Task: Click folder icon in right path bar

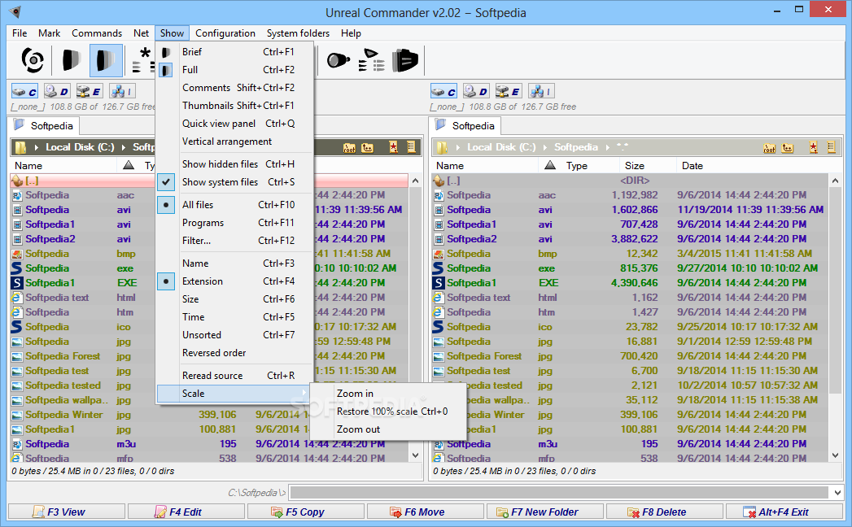Action: 443,147
